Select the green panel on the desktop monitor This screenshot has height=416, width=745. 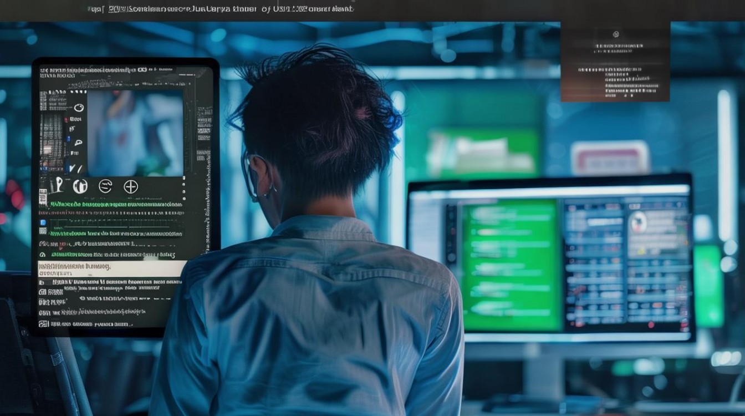point(511,266)
